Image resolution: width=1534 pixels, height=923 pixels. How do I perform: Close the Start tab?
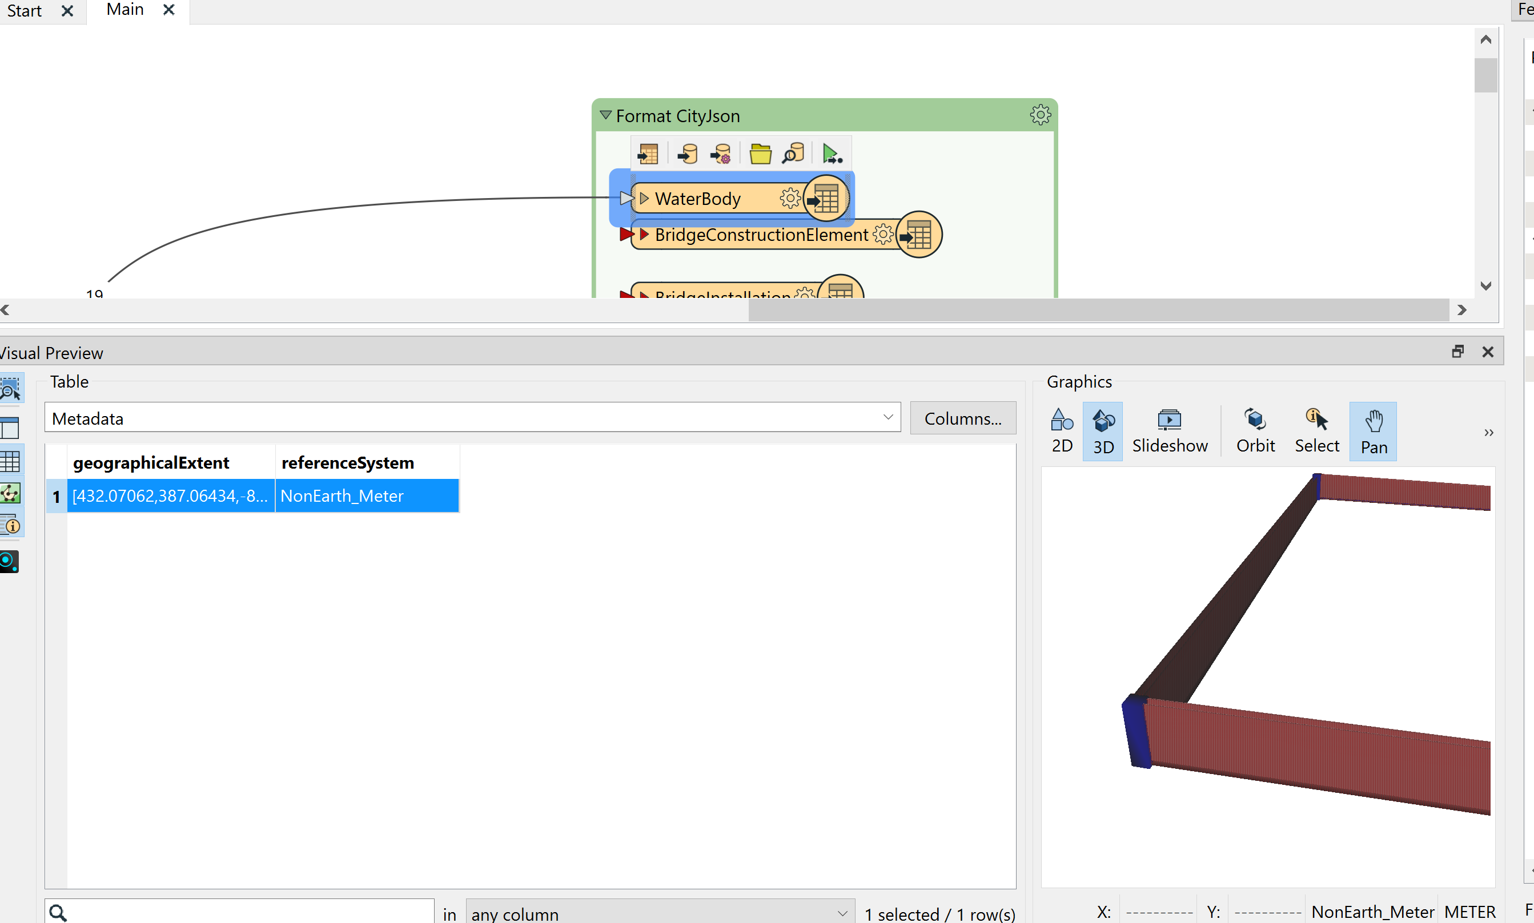coord(67,11)
